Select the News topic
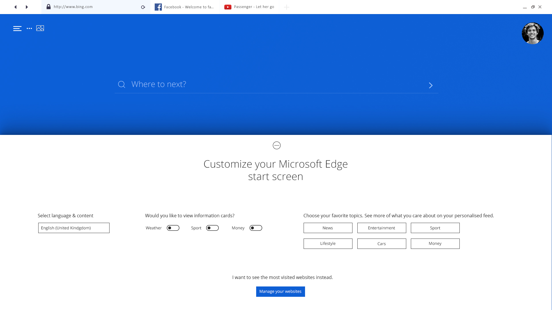 328,228
